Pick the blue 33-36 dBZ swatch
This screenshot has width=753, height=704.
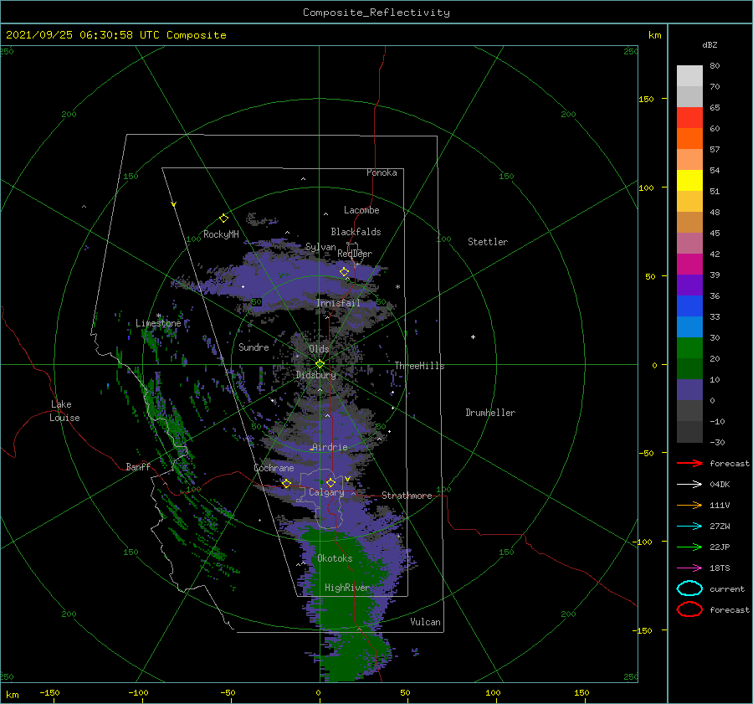[x=689, y=306]
